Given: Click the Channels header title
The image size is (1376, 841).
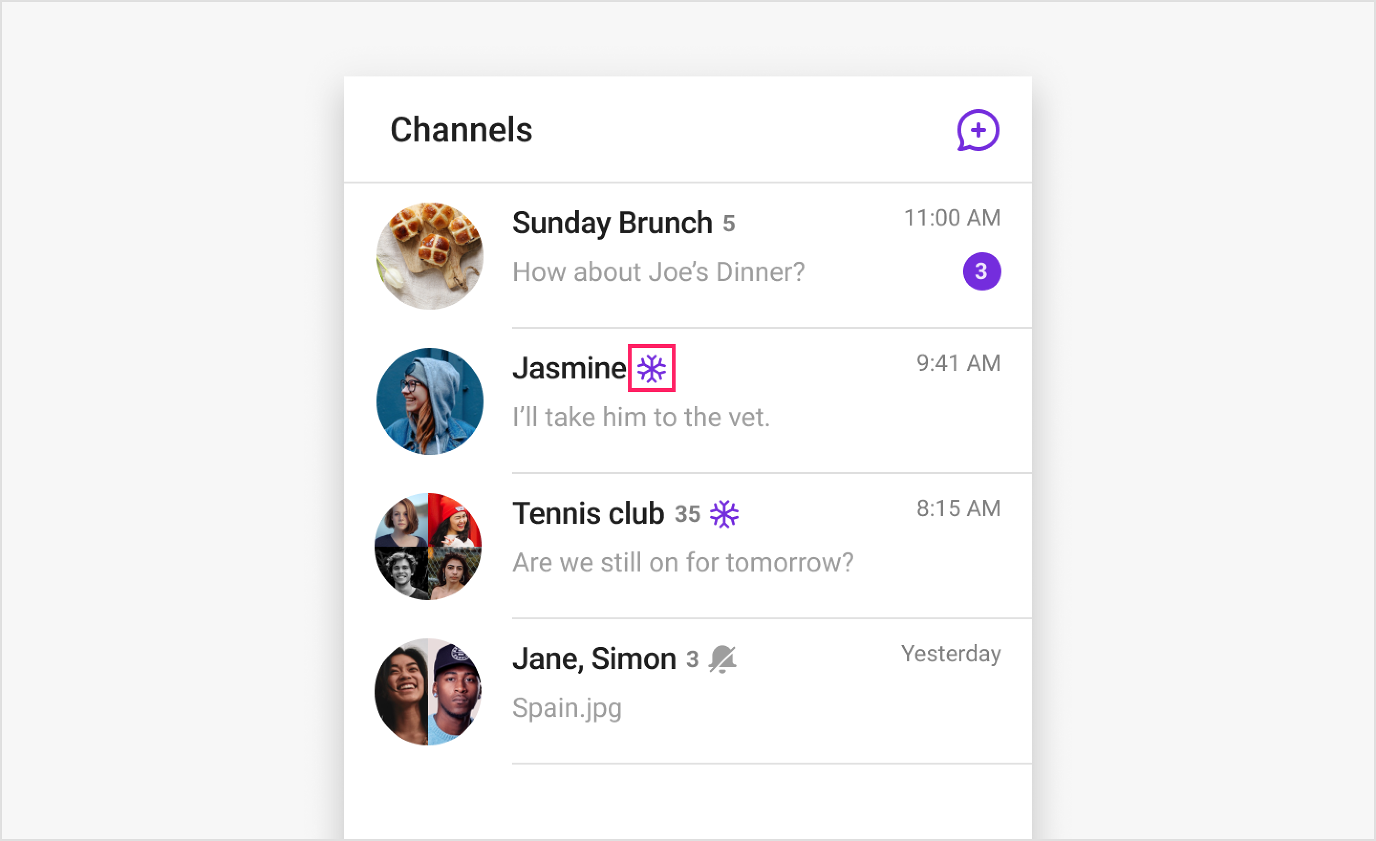Looking at the screenshot, I should click(x=461, y=129).
